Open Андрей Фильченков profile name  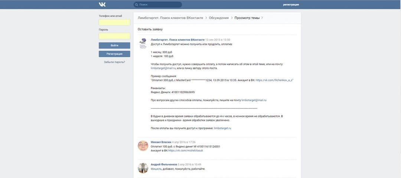[x=164, y=164]
